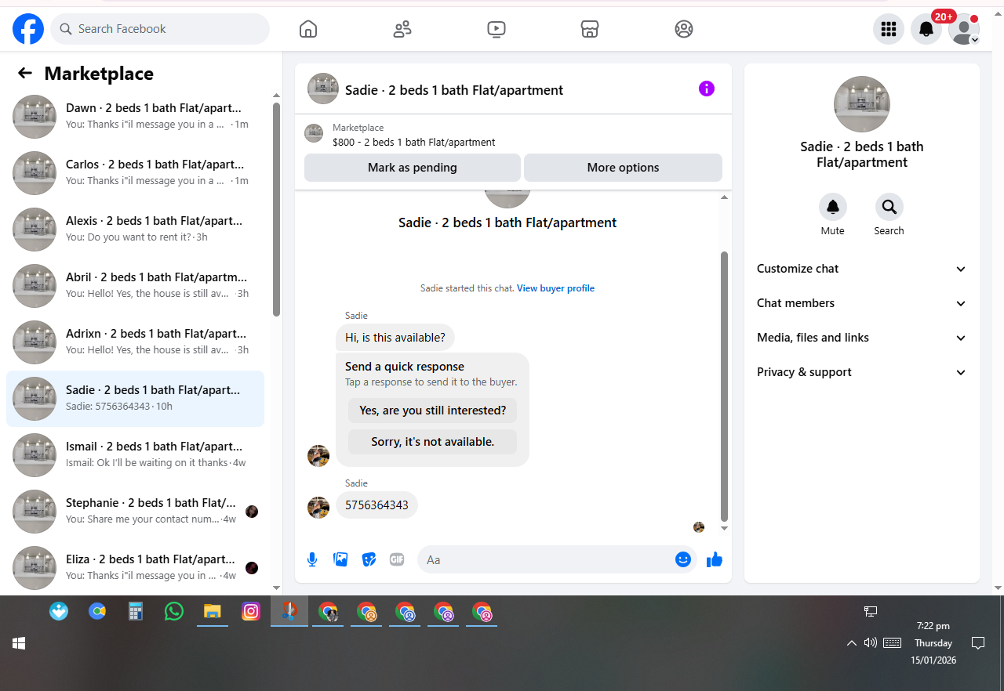Select the Sadie conversation in chat list
Image resolution: width=1004 pixels, height=691 pixels.
point(136,399)
